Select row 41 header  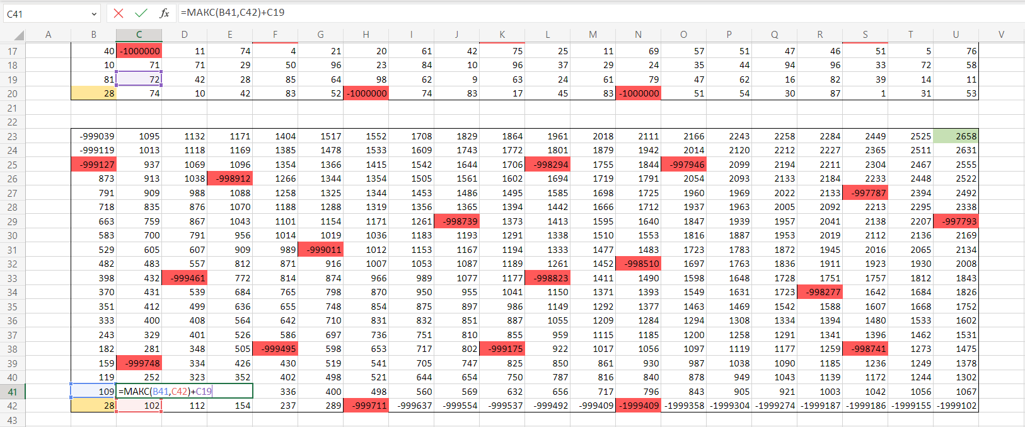click(x=13, y=392)
